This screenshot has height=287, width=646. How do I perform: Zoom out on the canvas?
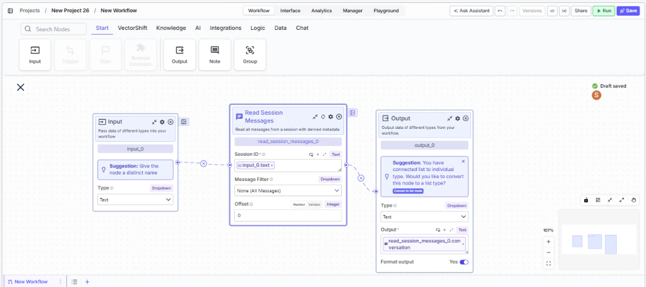click(x=549, y=252)
